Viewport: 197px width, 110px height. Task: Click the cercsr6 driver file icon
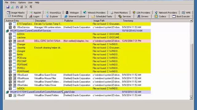coord(14,41)
